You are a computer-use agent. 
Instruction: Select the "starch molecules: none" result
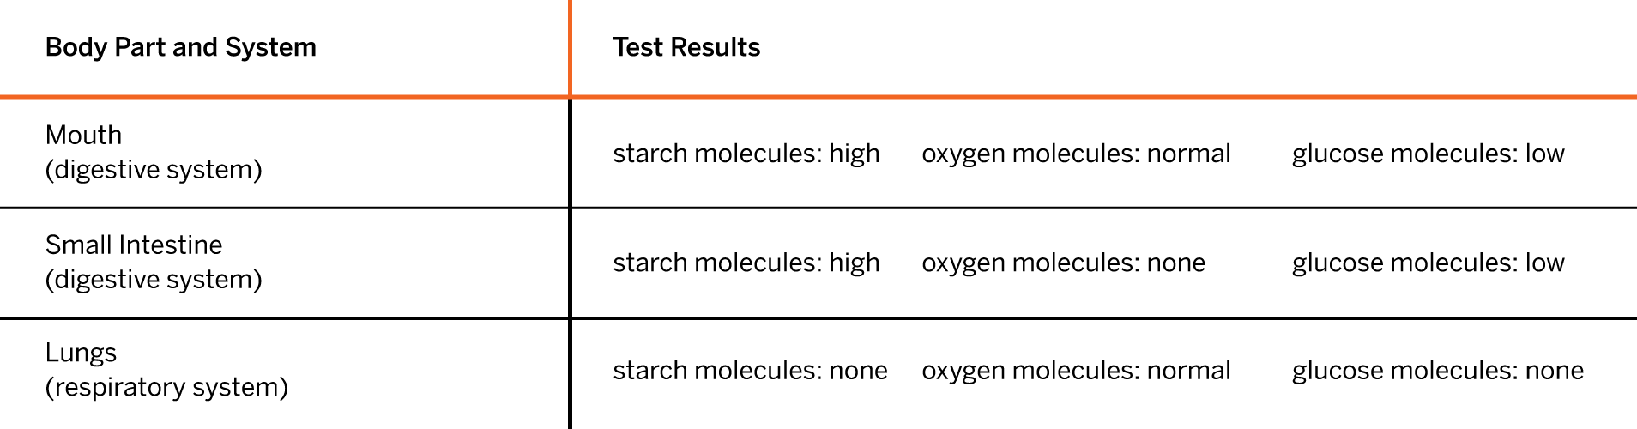[x=750, y=371]
